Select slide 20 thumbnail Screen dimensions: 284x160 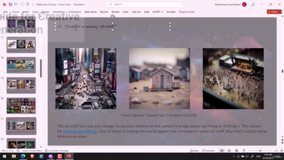[x=21, y=106]
